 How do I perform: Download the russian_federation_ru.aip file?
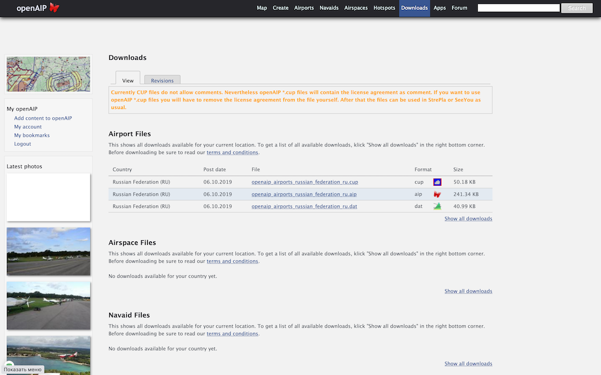coord(304,195)
